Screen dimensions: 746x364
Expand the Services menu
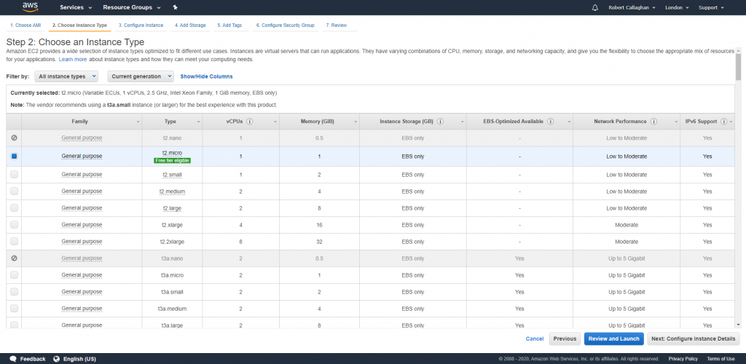[x=76, y=7]
